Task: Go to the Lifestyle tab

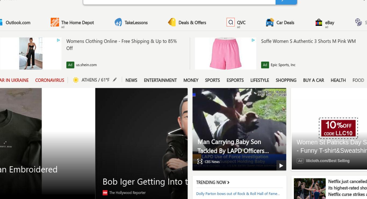Action: pyautogui.click(x=260, y=80)
